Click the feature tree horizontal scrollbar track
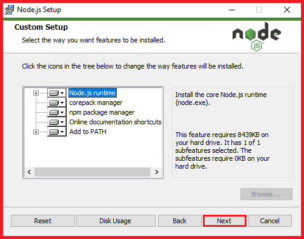The image size is (304, 239). (92, 172)
